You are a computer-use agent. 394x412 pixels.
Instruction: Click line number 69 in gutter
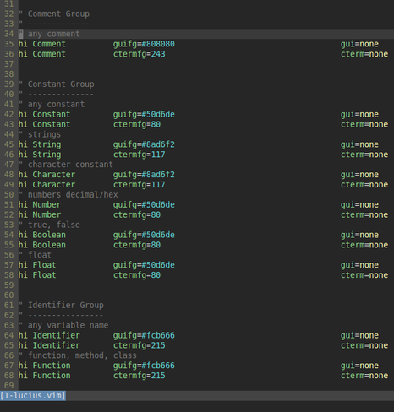pos(8,386)
